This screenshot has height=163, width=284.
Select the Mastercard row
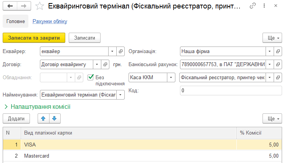pyautogui.click(x=142, y=156)
